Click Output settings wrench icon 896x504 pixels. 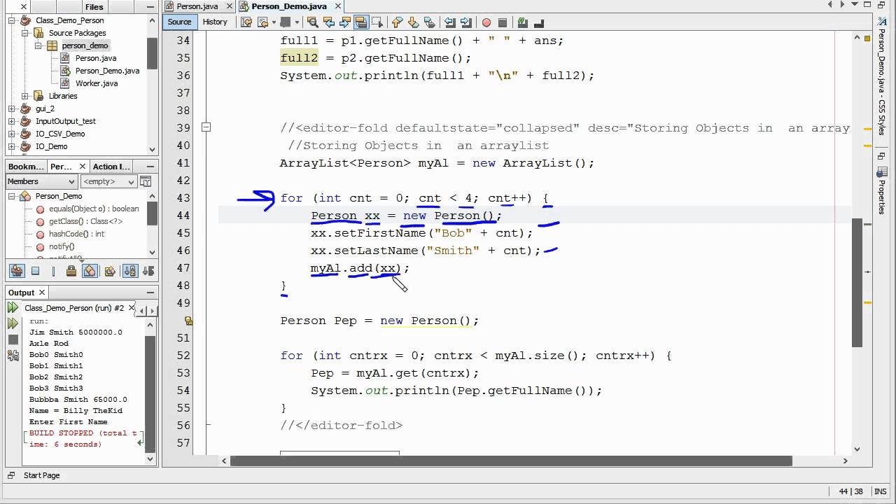click(13, 356)
